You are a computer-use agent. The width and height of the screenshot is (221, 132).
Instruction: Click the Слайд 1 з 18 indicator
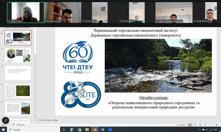5,125
